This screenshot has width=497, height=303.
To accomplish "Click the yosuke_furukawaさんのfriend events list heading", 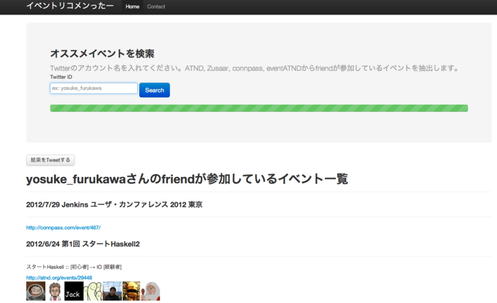I will (187, 179).
